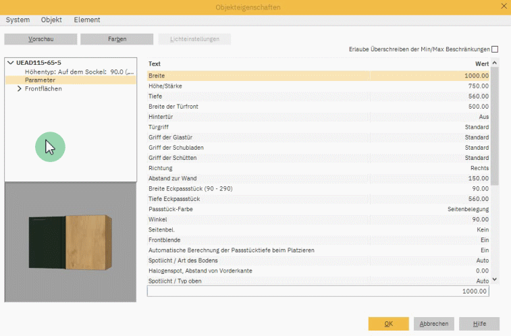
Task: Open the Objekt menu
Action: click(x=52, y=20)
